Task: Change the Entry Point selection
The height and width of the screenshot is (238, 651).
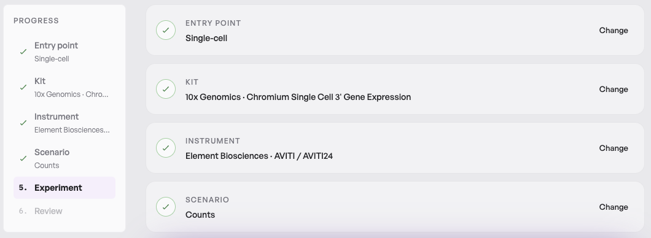Action: 613,30
